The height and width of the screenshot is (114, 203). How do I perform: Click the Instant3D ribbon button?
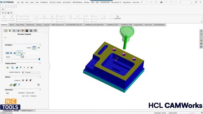click(117, 17)
